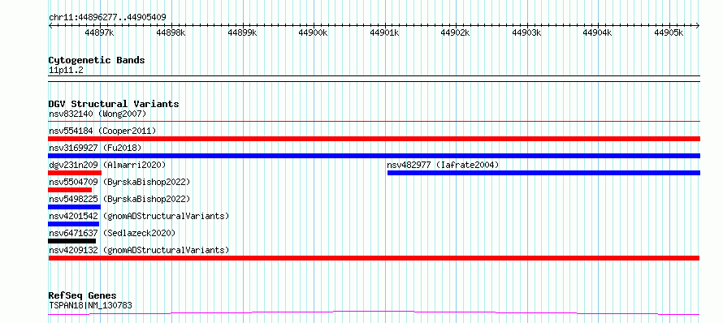Click the 44903k ruler tick label

[526, 32]
